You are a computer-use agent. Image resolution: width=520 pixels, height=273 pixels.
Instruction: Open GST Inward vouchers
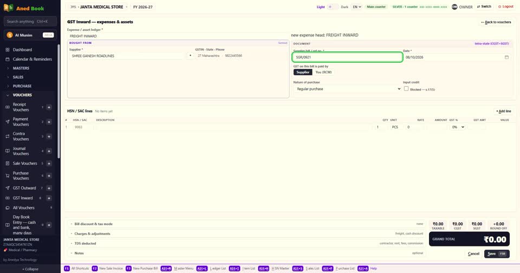coord(23,198)
